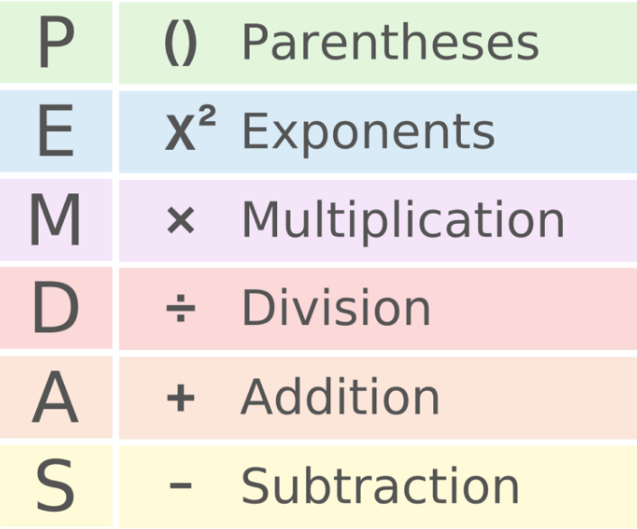Image resolution: width=637 pixels, height=529 pixels.
Task: Click empty yellow area right of Subtraction
Action: coord(582,487)
